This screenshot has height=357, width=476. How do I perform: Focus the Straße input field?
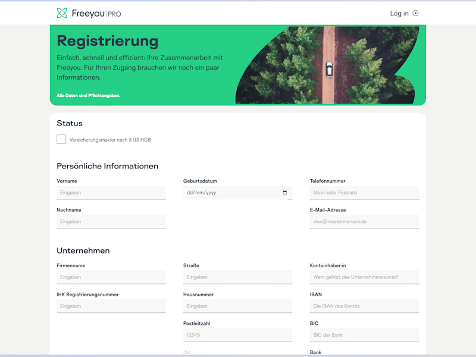237,277
